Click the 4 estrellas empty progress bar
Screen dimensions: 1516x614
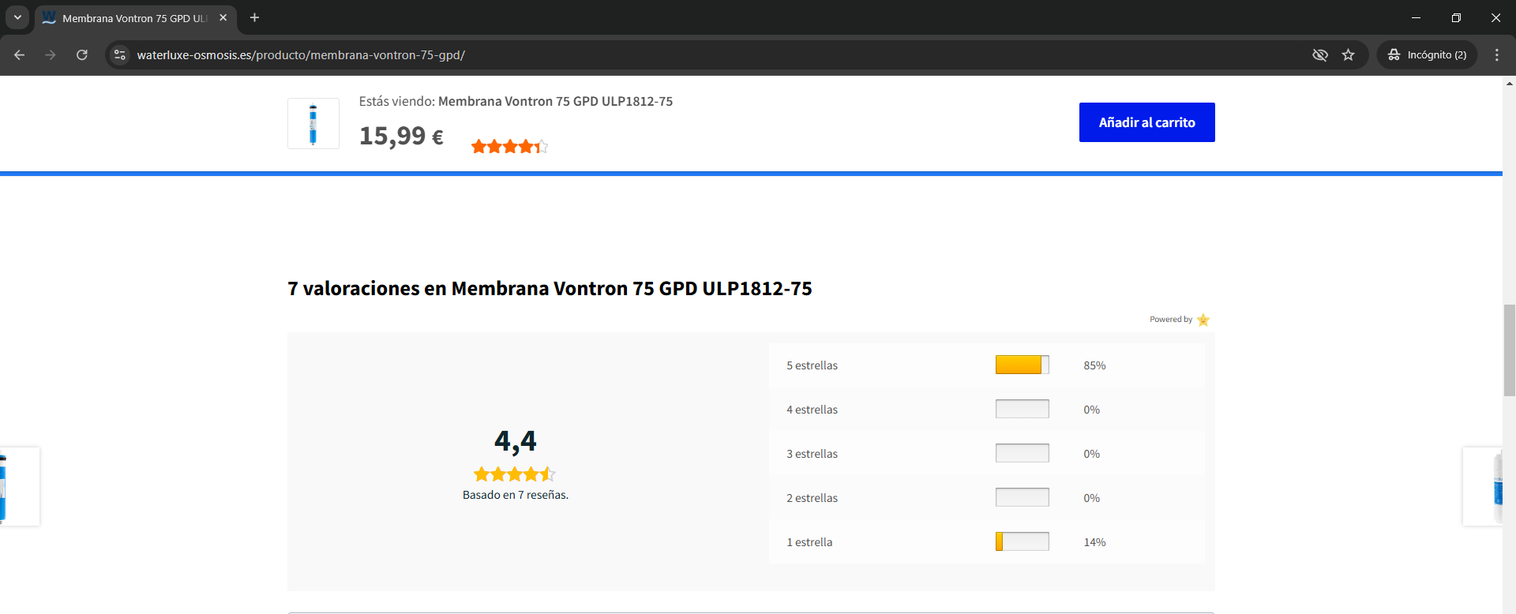tap(1023, 409)
